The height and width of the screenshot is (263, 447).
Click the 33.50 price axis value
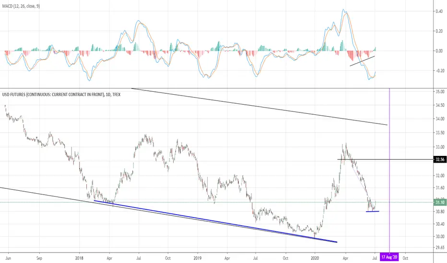coord(440,133)
